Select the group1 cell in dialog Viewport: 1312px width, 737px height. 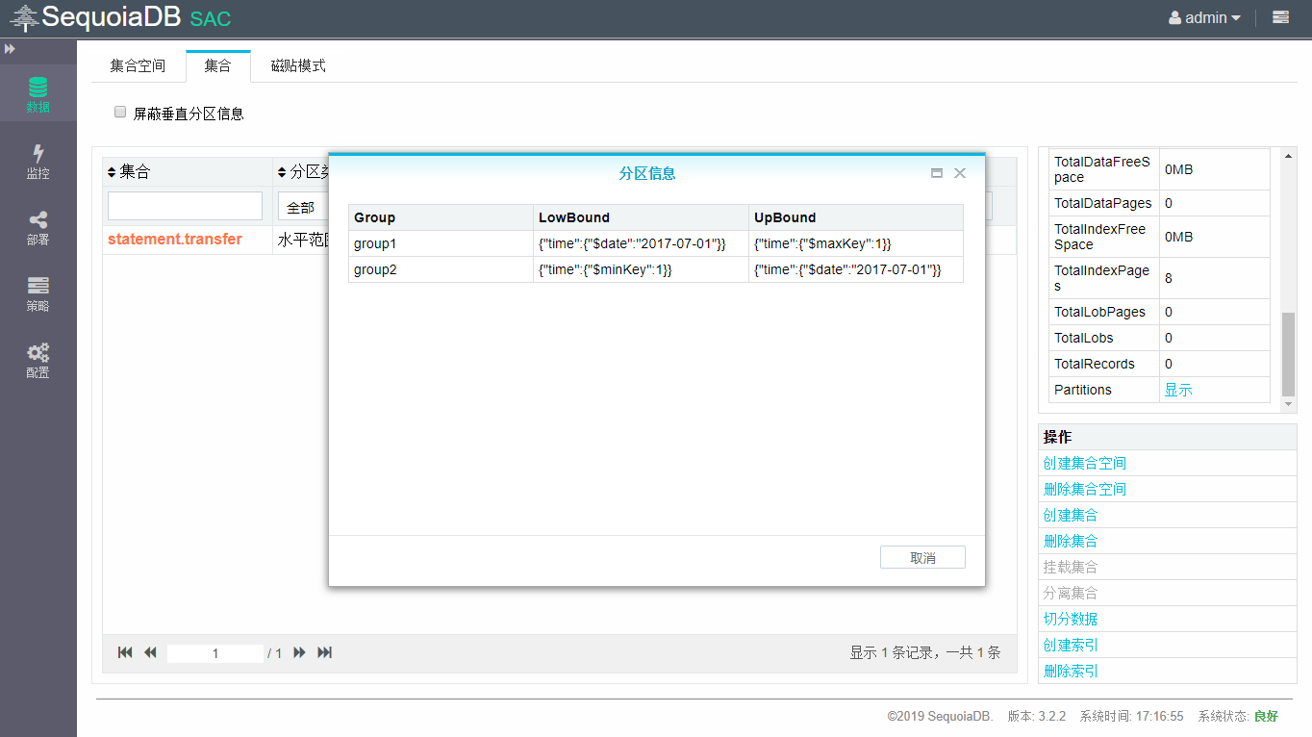pyautogui.click(x=441, y=243)
